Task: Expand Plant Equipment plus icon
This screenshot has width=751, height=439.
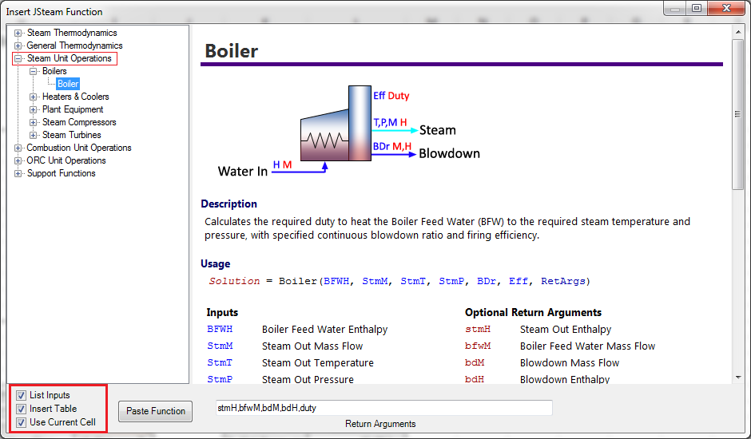Action: [33, 109]
